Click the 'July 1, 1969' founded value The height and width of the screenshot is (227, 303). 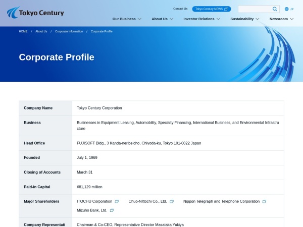(x=87, y=157)
